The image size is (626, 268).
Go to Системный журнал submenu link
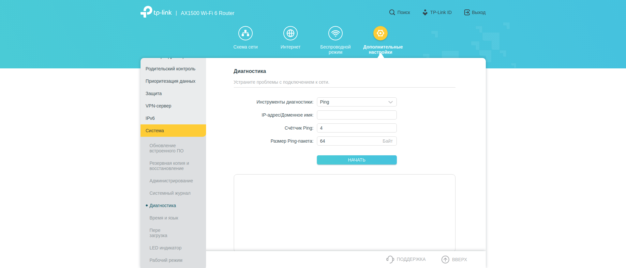pos(170,193)
